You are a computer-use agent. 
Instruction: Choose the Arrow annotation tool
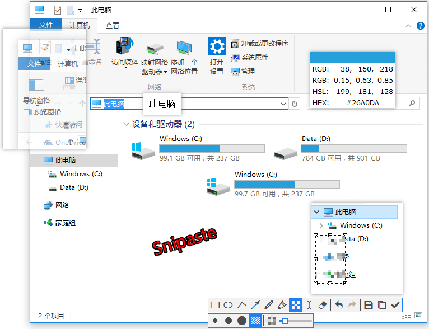[255, 305]
